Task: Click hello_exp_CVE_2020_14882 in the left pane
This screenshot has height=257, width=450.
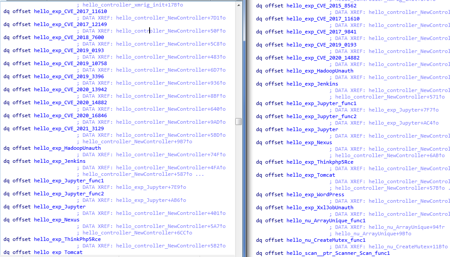Action: click(70, 102)
